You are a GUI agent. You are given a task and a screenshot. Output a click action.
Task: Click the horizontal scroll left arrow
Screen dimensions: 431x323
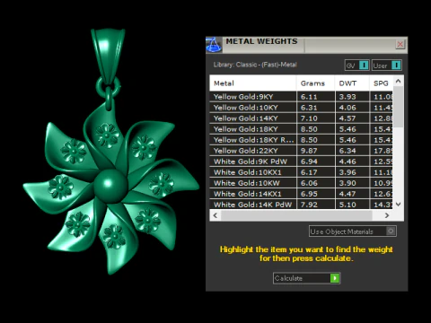[x=215, y=215]
